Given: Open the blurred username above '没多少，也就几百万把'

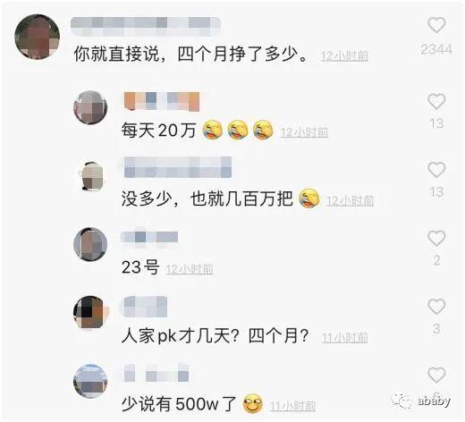Looking at the screenshot, I should point(178,167).
